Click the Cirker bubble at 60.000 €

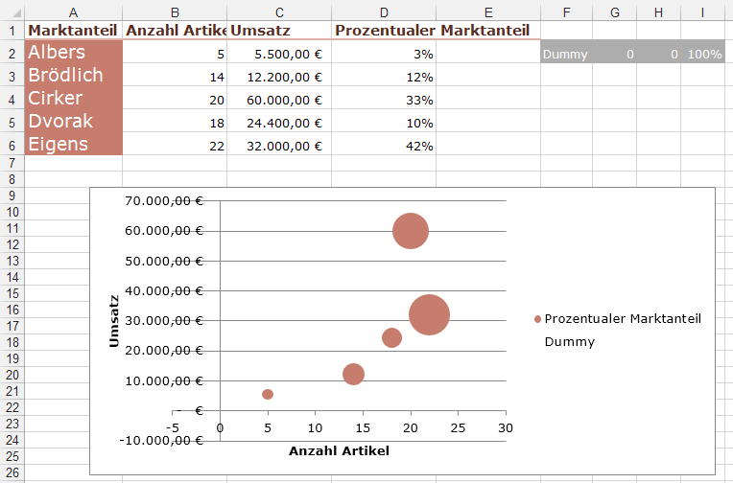coord(411,231)
